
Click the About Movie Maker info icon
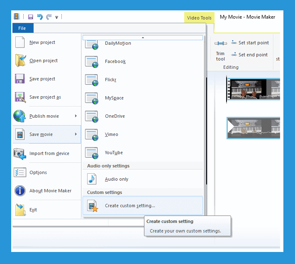(x=20, y=191)
